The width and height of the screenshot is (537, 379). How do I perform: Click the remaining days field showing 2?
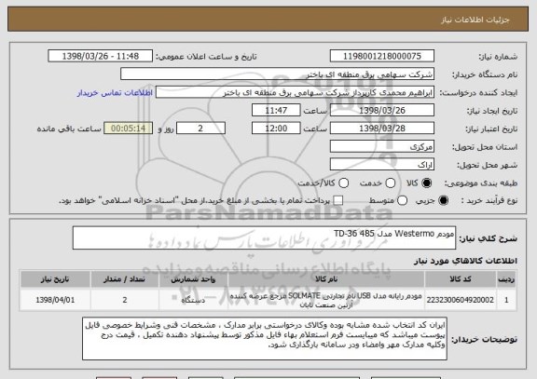click(x=200, y=129)
